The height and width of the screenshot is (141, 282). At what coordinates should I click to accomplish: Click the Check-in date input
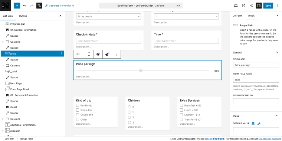(x=108, y=41)
